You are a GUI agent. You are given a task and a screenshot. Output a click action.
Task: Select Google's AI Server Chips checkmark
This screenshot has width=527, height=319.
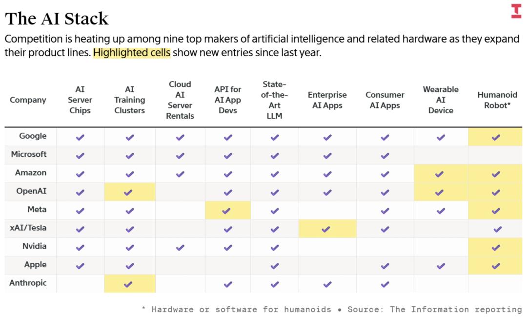pos(80,137)
